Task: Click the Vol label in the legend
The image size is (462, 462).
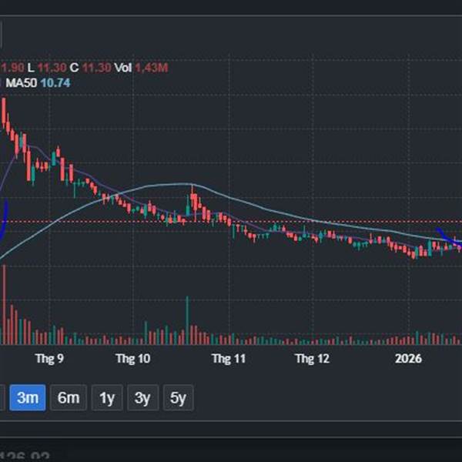Action: click(123, 68)
